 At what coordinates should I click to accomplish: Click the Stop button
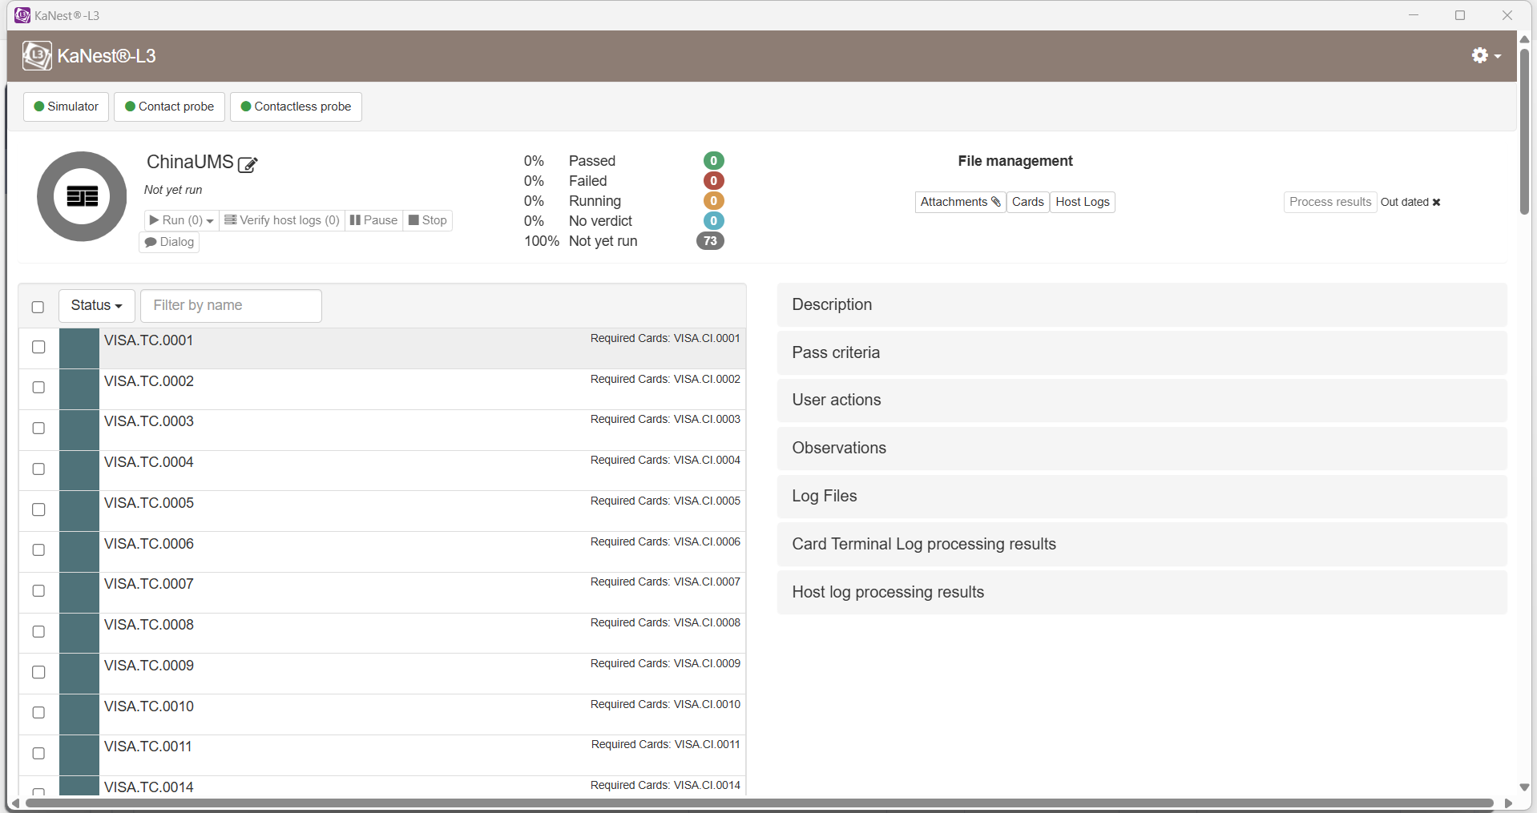pos(427,220)
